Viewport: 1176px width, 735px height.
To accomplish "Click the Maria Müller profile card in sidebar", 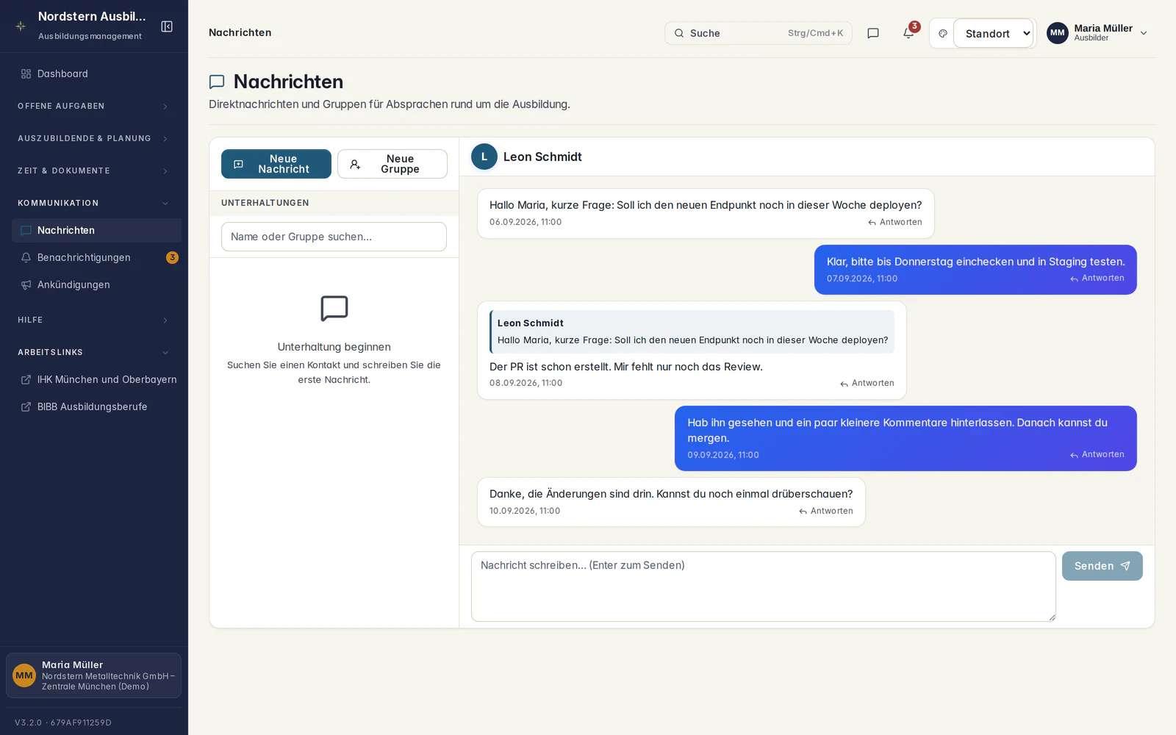I will pos(94,675).
